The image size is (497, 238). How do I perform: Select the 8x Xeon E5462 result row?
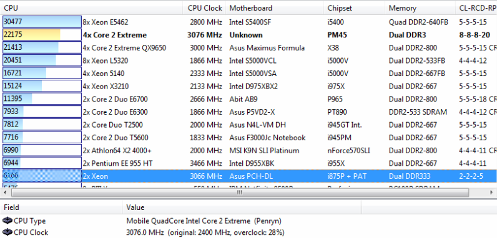click(248, 22)
